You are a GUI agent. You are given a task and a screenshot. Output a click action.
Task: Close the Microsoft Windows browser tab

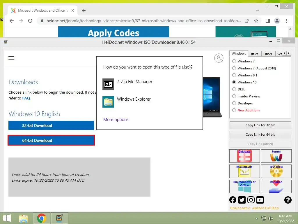[x=72, y=10]
